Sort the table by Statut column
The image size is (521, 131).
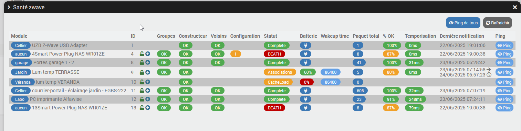pyautogui.click(x=270, y=36)
